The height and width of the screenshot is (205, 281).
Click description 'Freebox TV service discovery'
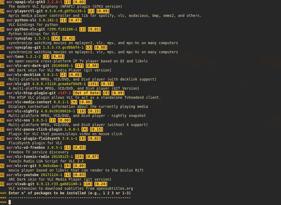coord(38,152)
